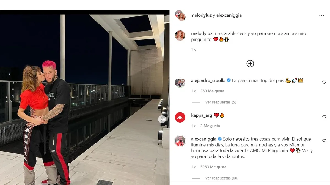
Task: Like kappa_arg's comment with heart
Action: [x=324, y=117]
